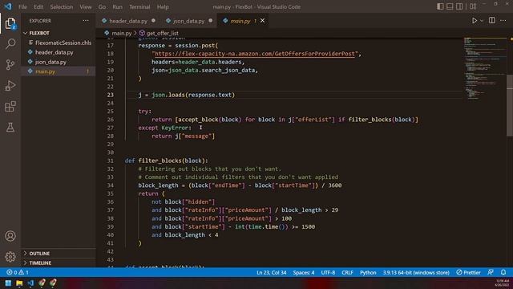
Task: Open the Extensions view icon
Action: 10,107
